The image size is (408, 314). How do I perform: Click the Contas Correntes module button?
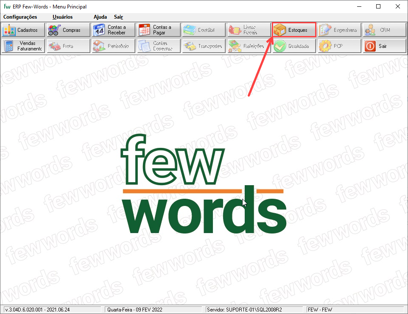(159, 46)
